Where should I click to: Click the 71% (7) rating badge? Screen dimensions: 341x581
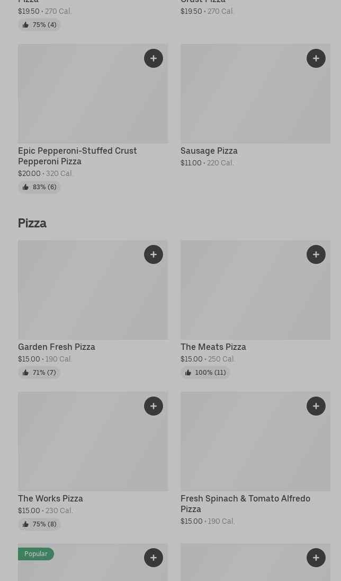tap(39, 373)
